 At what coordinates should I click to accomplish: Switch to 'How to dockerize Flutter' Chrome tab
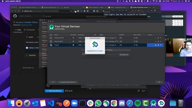(x=29, y=7)
